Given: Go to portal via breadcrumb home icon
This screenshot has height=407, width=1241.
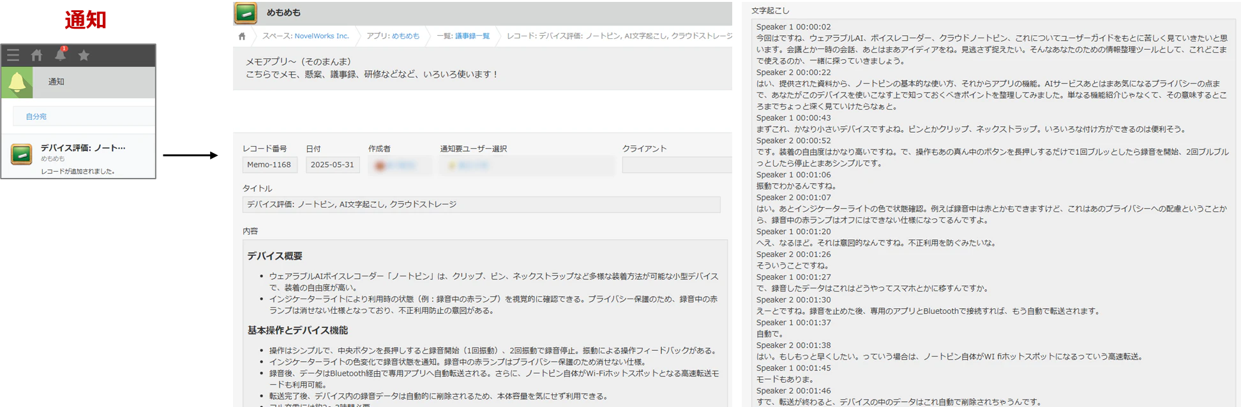Looking at the screenshot, I should click(242, 36).
